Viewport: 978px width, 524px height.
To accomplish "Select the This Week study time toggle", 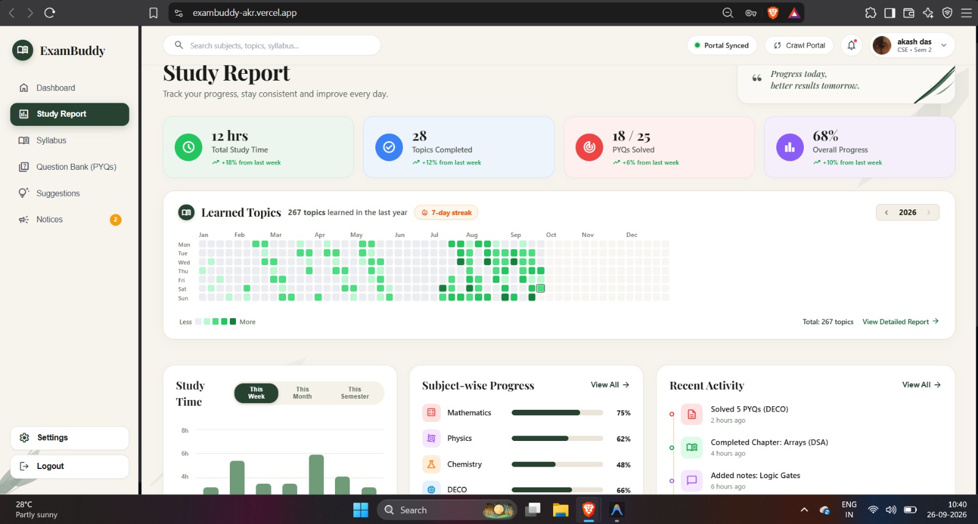I will pyautogui.click(x=256, y=393).
